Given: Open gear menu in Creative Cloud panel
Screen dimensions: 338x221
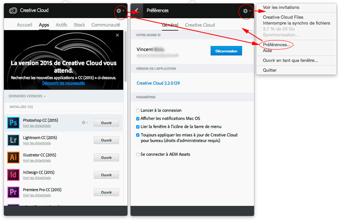Looking at the screenshot, I should 120,11.
